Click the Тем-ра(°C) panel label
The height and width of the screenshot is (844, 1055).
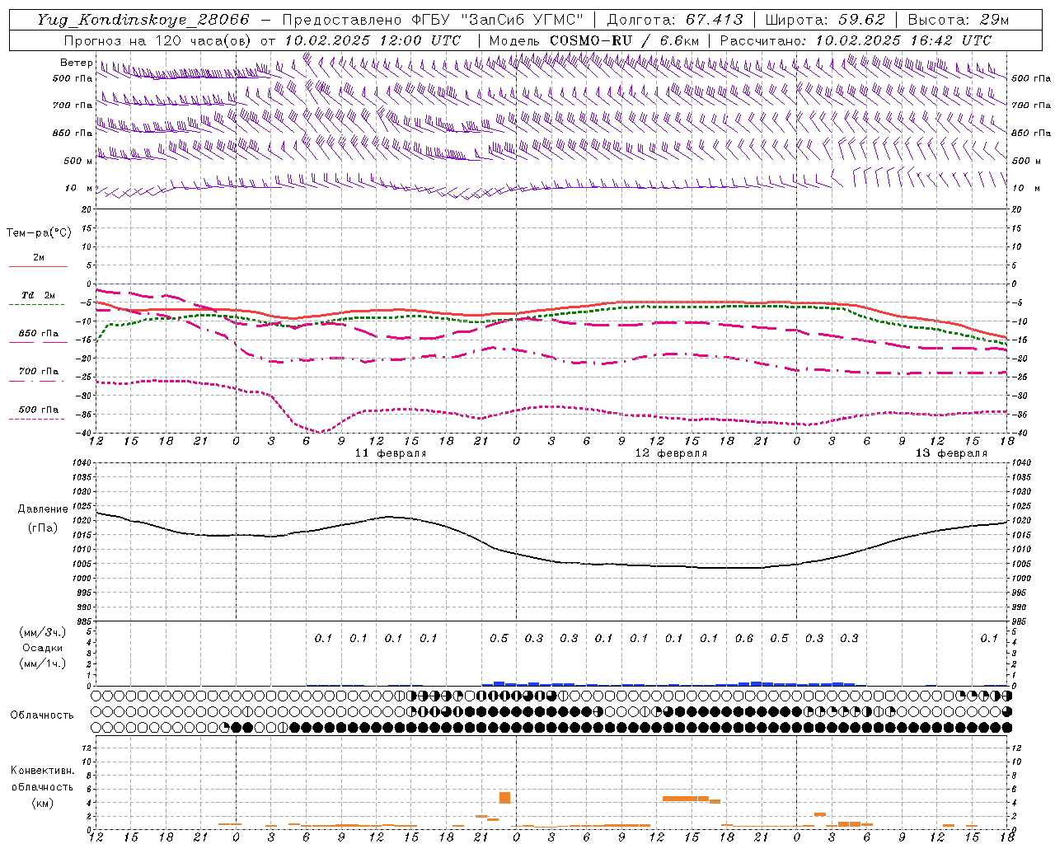click(40, 233)
